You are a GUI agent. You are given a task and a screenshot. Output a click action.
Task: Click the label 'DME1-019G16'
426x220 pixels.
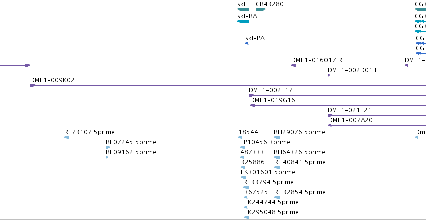point(273,100)
